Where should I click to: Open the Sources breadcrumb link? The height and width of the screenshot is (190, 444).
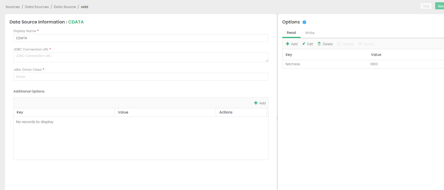[13, 7]
